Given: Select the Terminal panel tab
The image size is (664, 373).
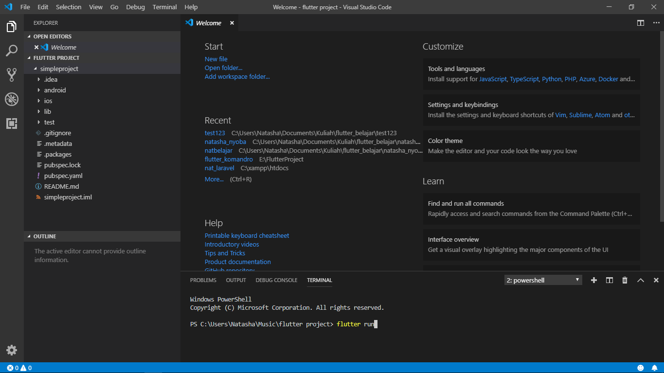Looking at the screenshot, I should pyautogui.click(x=320, y=280).
